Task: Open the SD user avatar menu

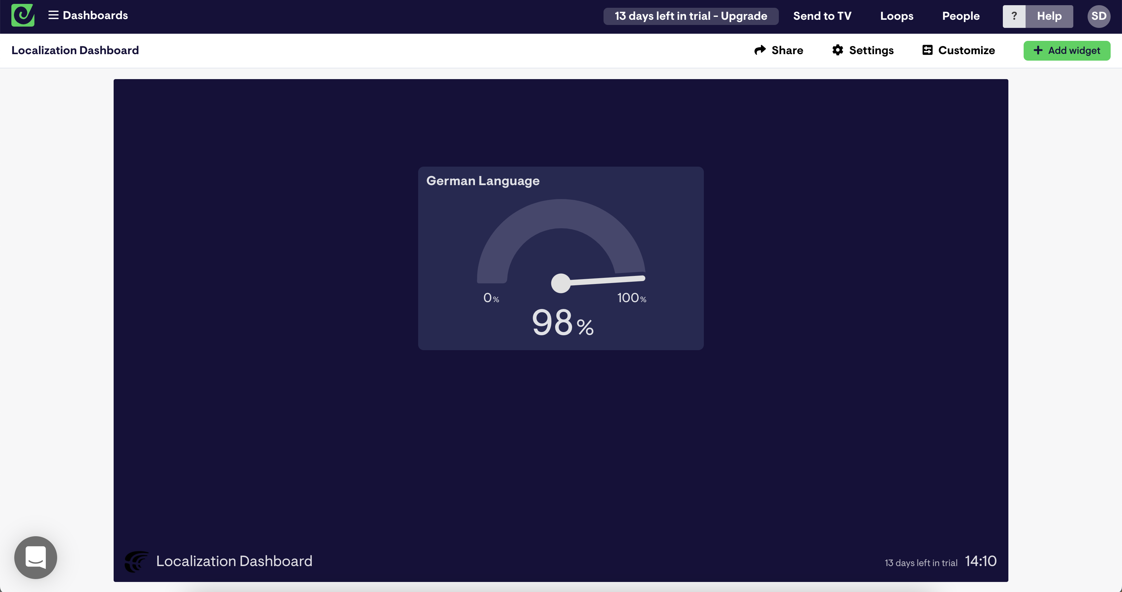Action: [x=1099, y=16]
